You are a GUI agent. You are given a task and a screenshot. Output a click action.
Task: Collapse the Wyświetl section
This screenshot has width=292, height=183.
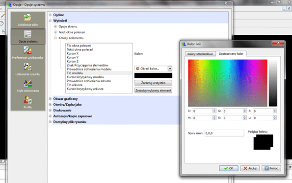[x=50, y=21]
